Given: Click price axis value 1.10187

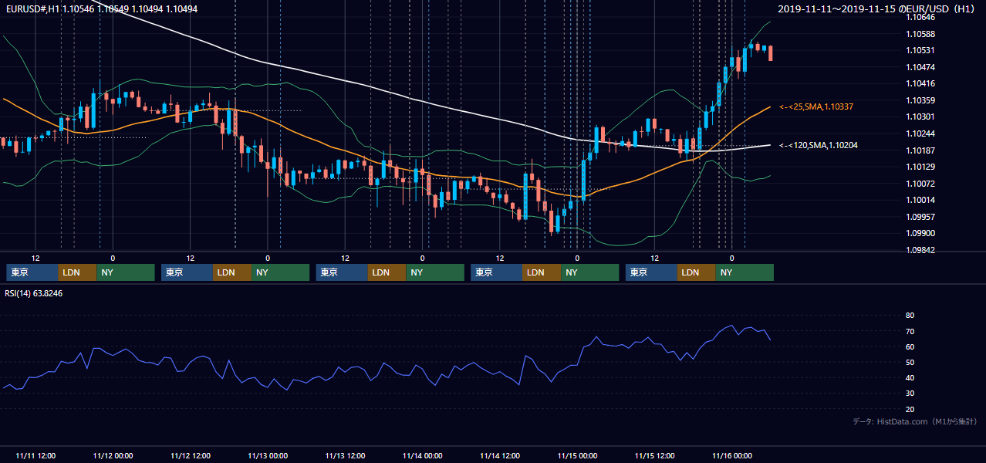Looking at the screenshot, I should coord(920,150).
